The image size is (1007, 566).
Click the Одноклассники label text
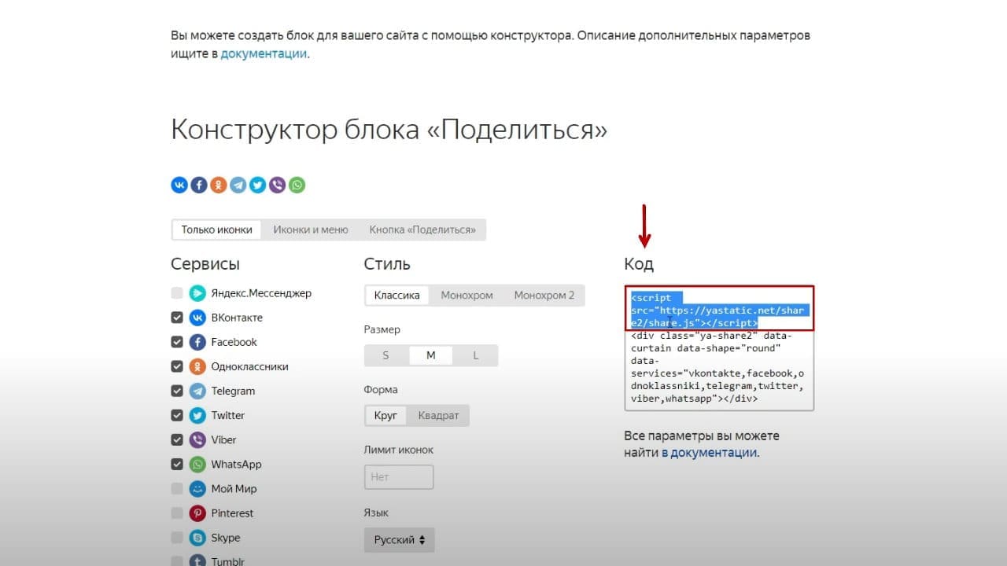(x=249, y=366)
